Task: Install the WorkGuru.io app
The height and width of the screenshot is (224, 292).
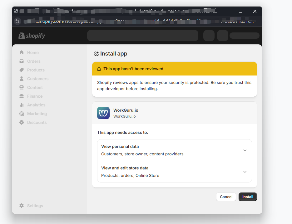Action: [248, 197]
